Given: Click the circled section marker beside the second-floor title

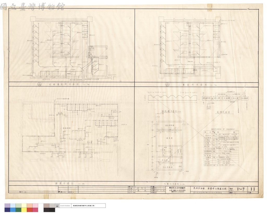Looking at the screenshot, I should click(x=168, y=84).
